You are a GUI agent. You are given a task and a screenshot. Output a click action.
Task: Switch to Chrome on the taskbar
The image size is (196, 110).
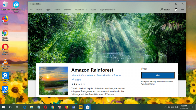53,107
